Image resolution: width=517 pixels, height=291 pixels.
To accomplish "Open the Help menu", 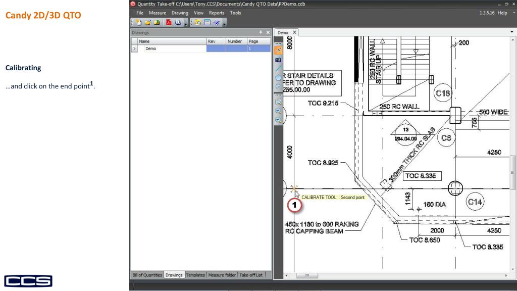I will [x=502, y=13].
